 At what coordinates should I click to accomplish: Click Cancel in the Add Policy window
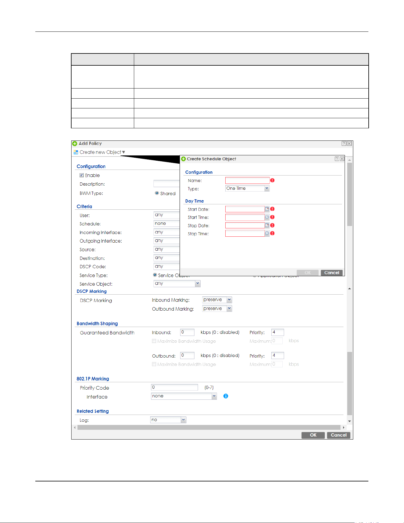point(339,435)
